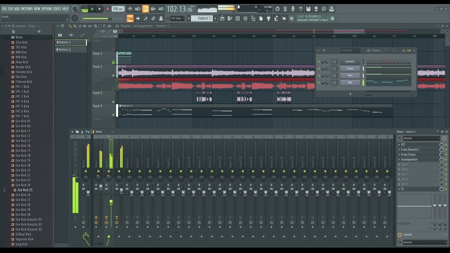Click the playlist view toolbar icon
Viewport: 450px width, 253px height.
222,18
